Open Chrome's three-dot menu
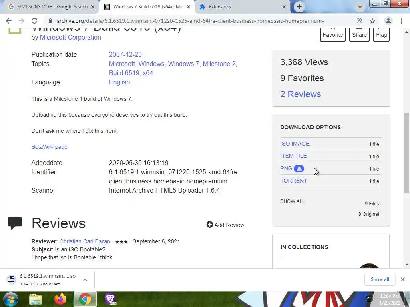The width and height of the screenshot is (410, 307). click(x=401, y=21)
